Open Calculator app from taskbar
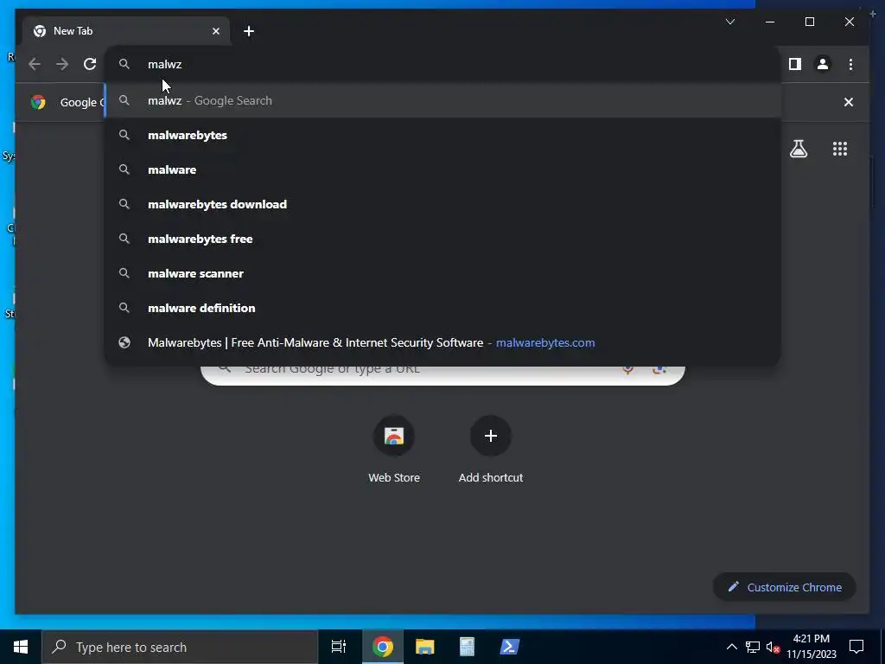The image size is (885, 664). coord(467,647)
